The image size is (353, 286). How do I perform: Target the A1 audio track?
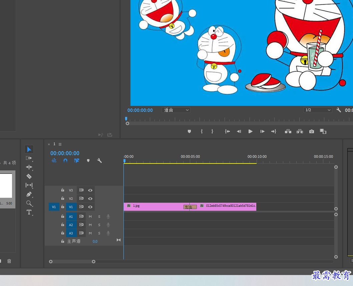(71, 216)
